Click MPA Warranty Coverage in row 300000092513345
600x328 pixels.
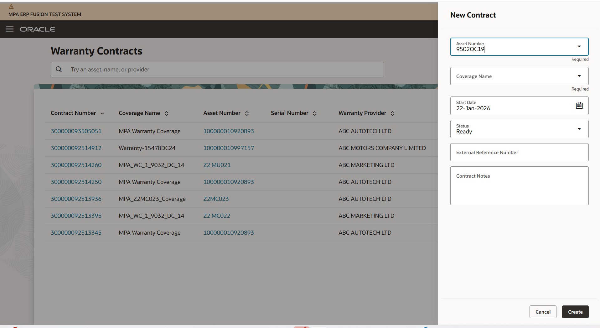pyautogui.click(x=150, y=233)
